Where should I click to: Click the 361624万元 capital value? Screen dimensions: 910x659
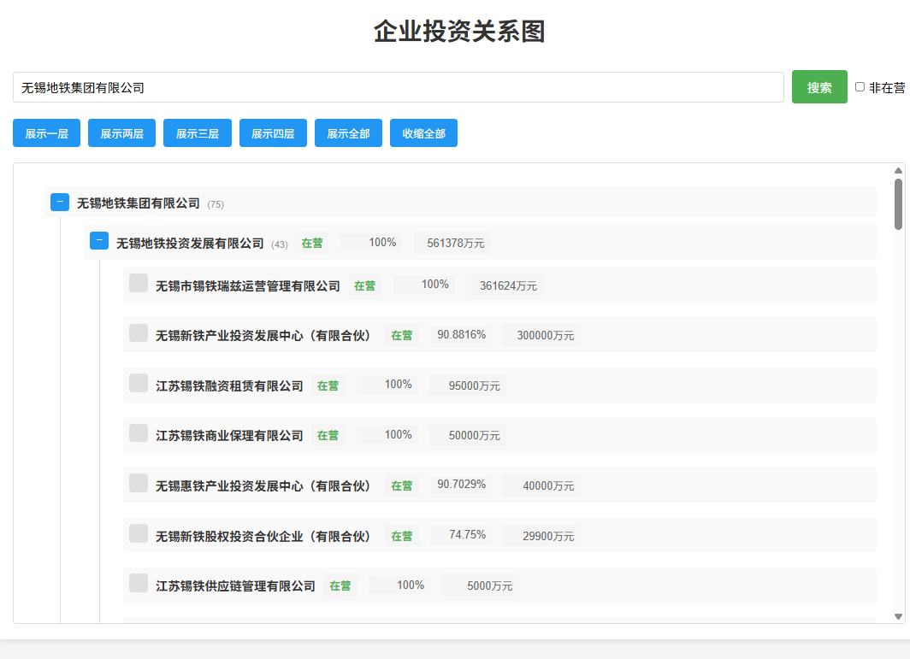[x=508, y=285]
